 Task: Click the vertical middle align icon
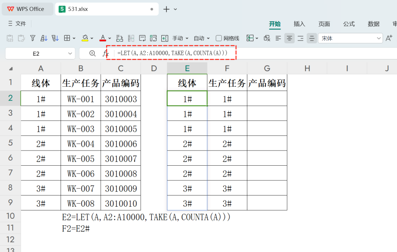[x=312, y=38]
